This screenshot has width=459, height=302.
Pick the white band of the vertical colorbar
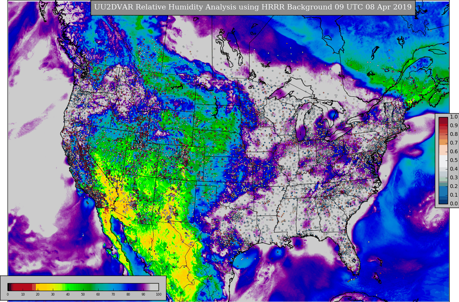pos(443,160)
